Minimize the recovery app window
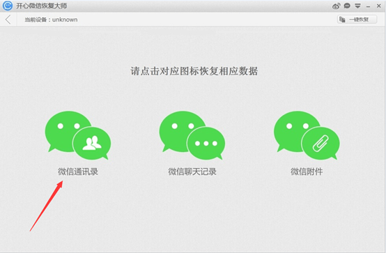 (x=369, y=6)
